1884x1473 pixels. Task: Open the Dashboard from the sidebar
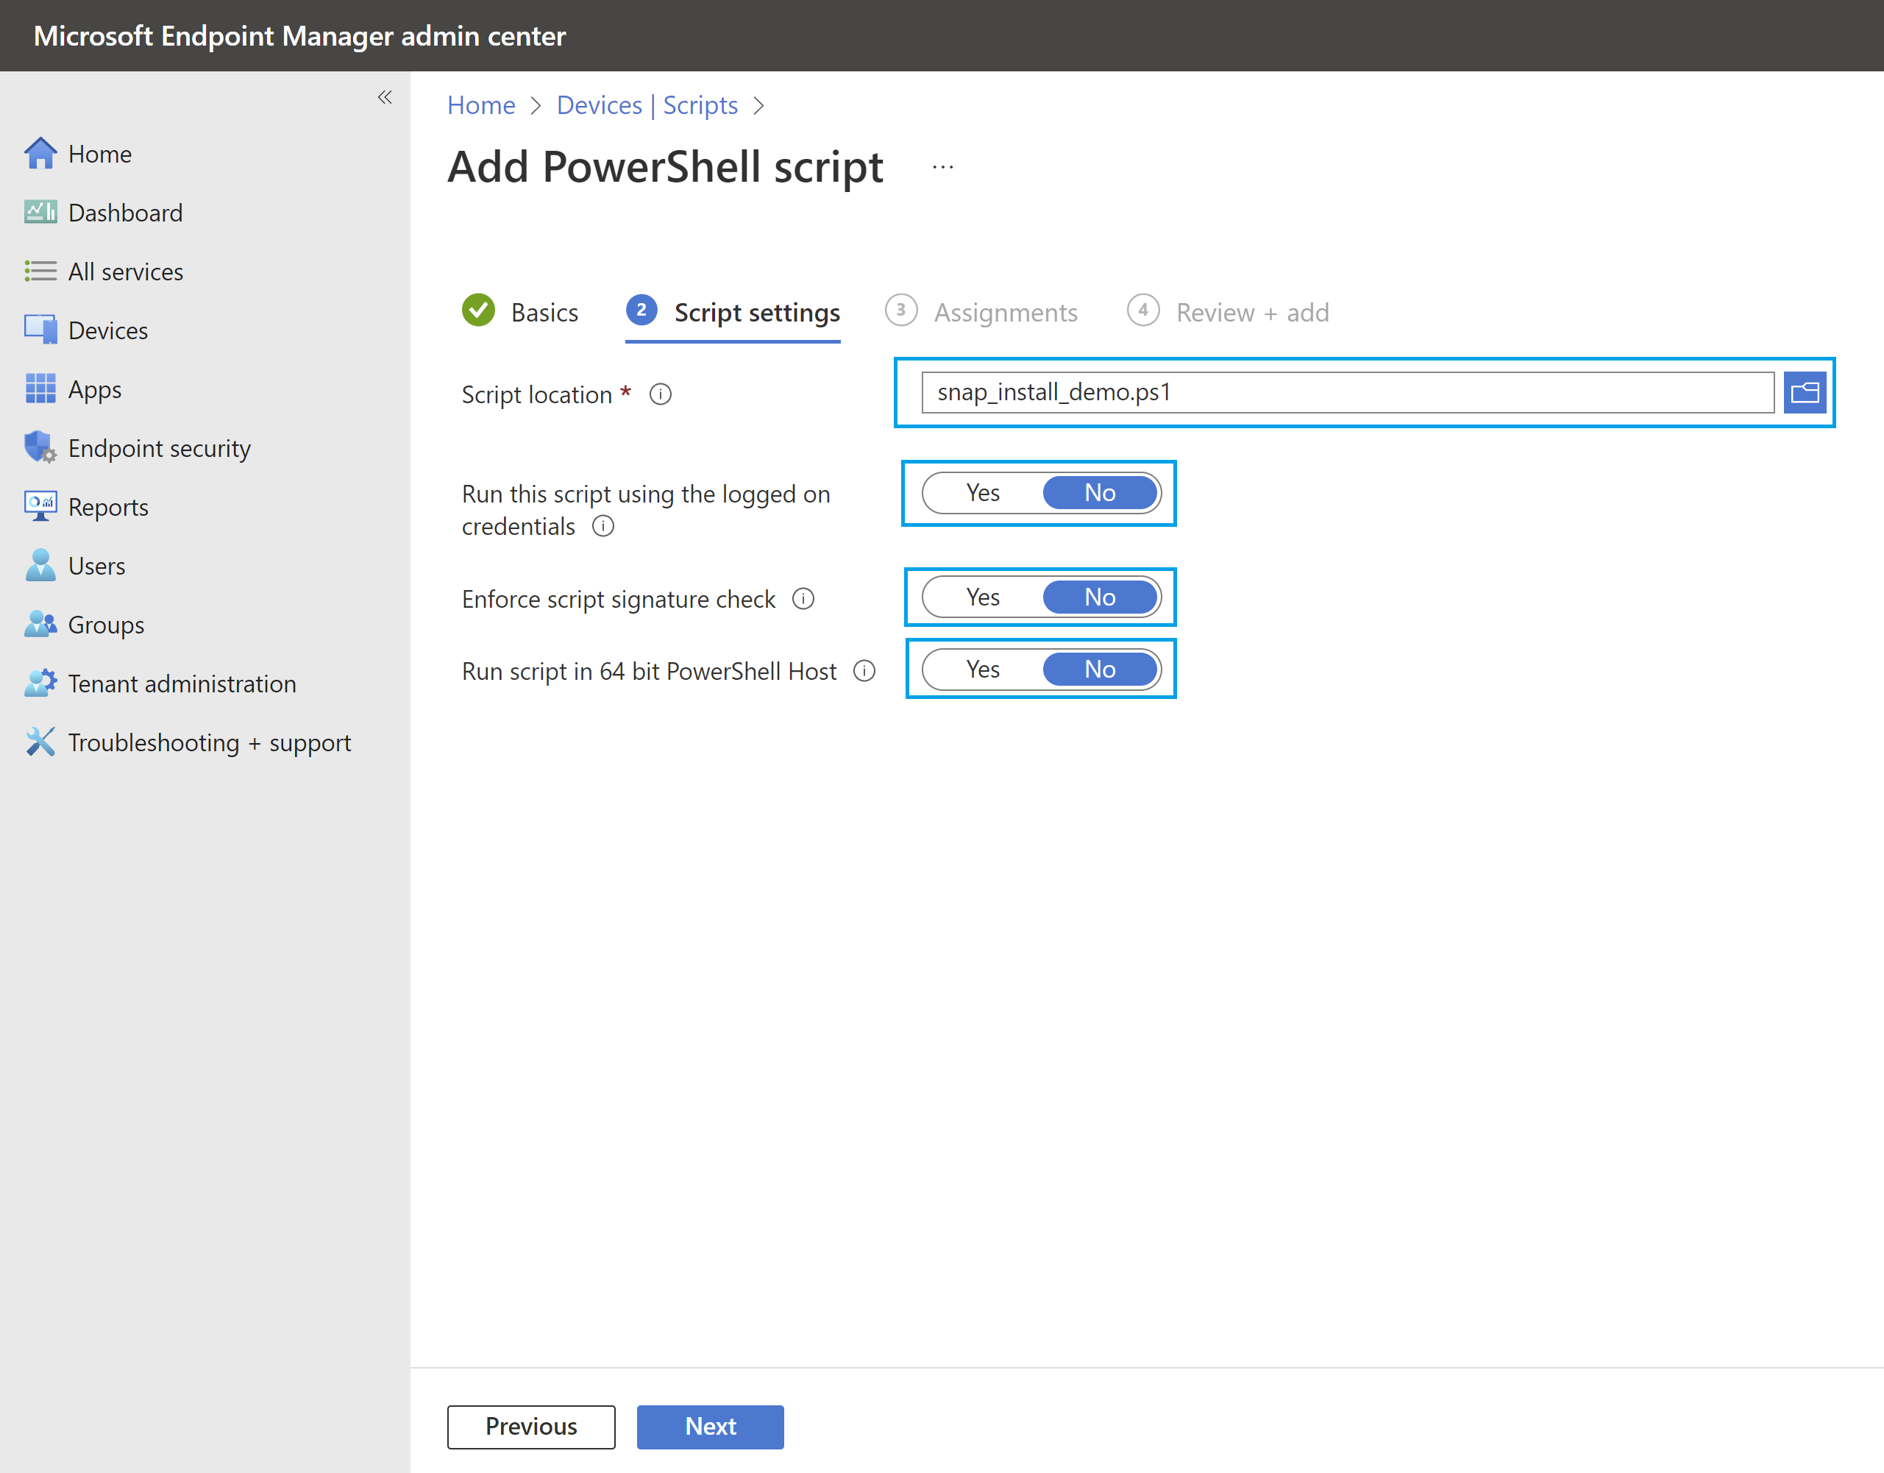[125, 213]
